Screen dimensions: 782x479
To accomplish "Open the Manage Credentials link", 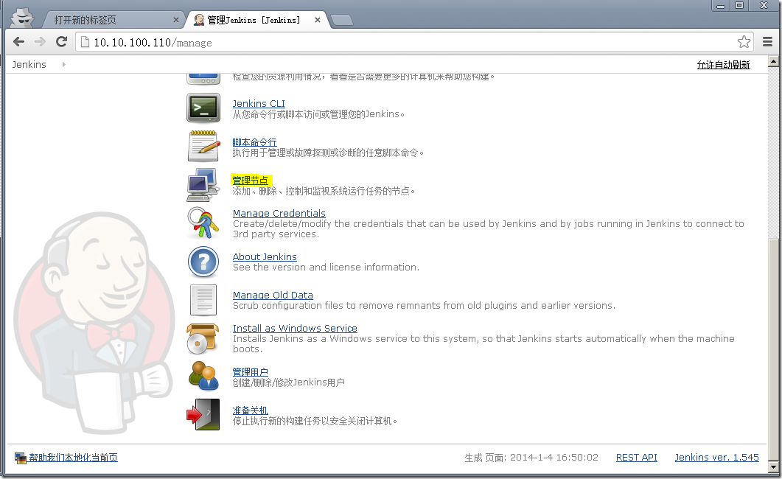I will point(279,213).
